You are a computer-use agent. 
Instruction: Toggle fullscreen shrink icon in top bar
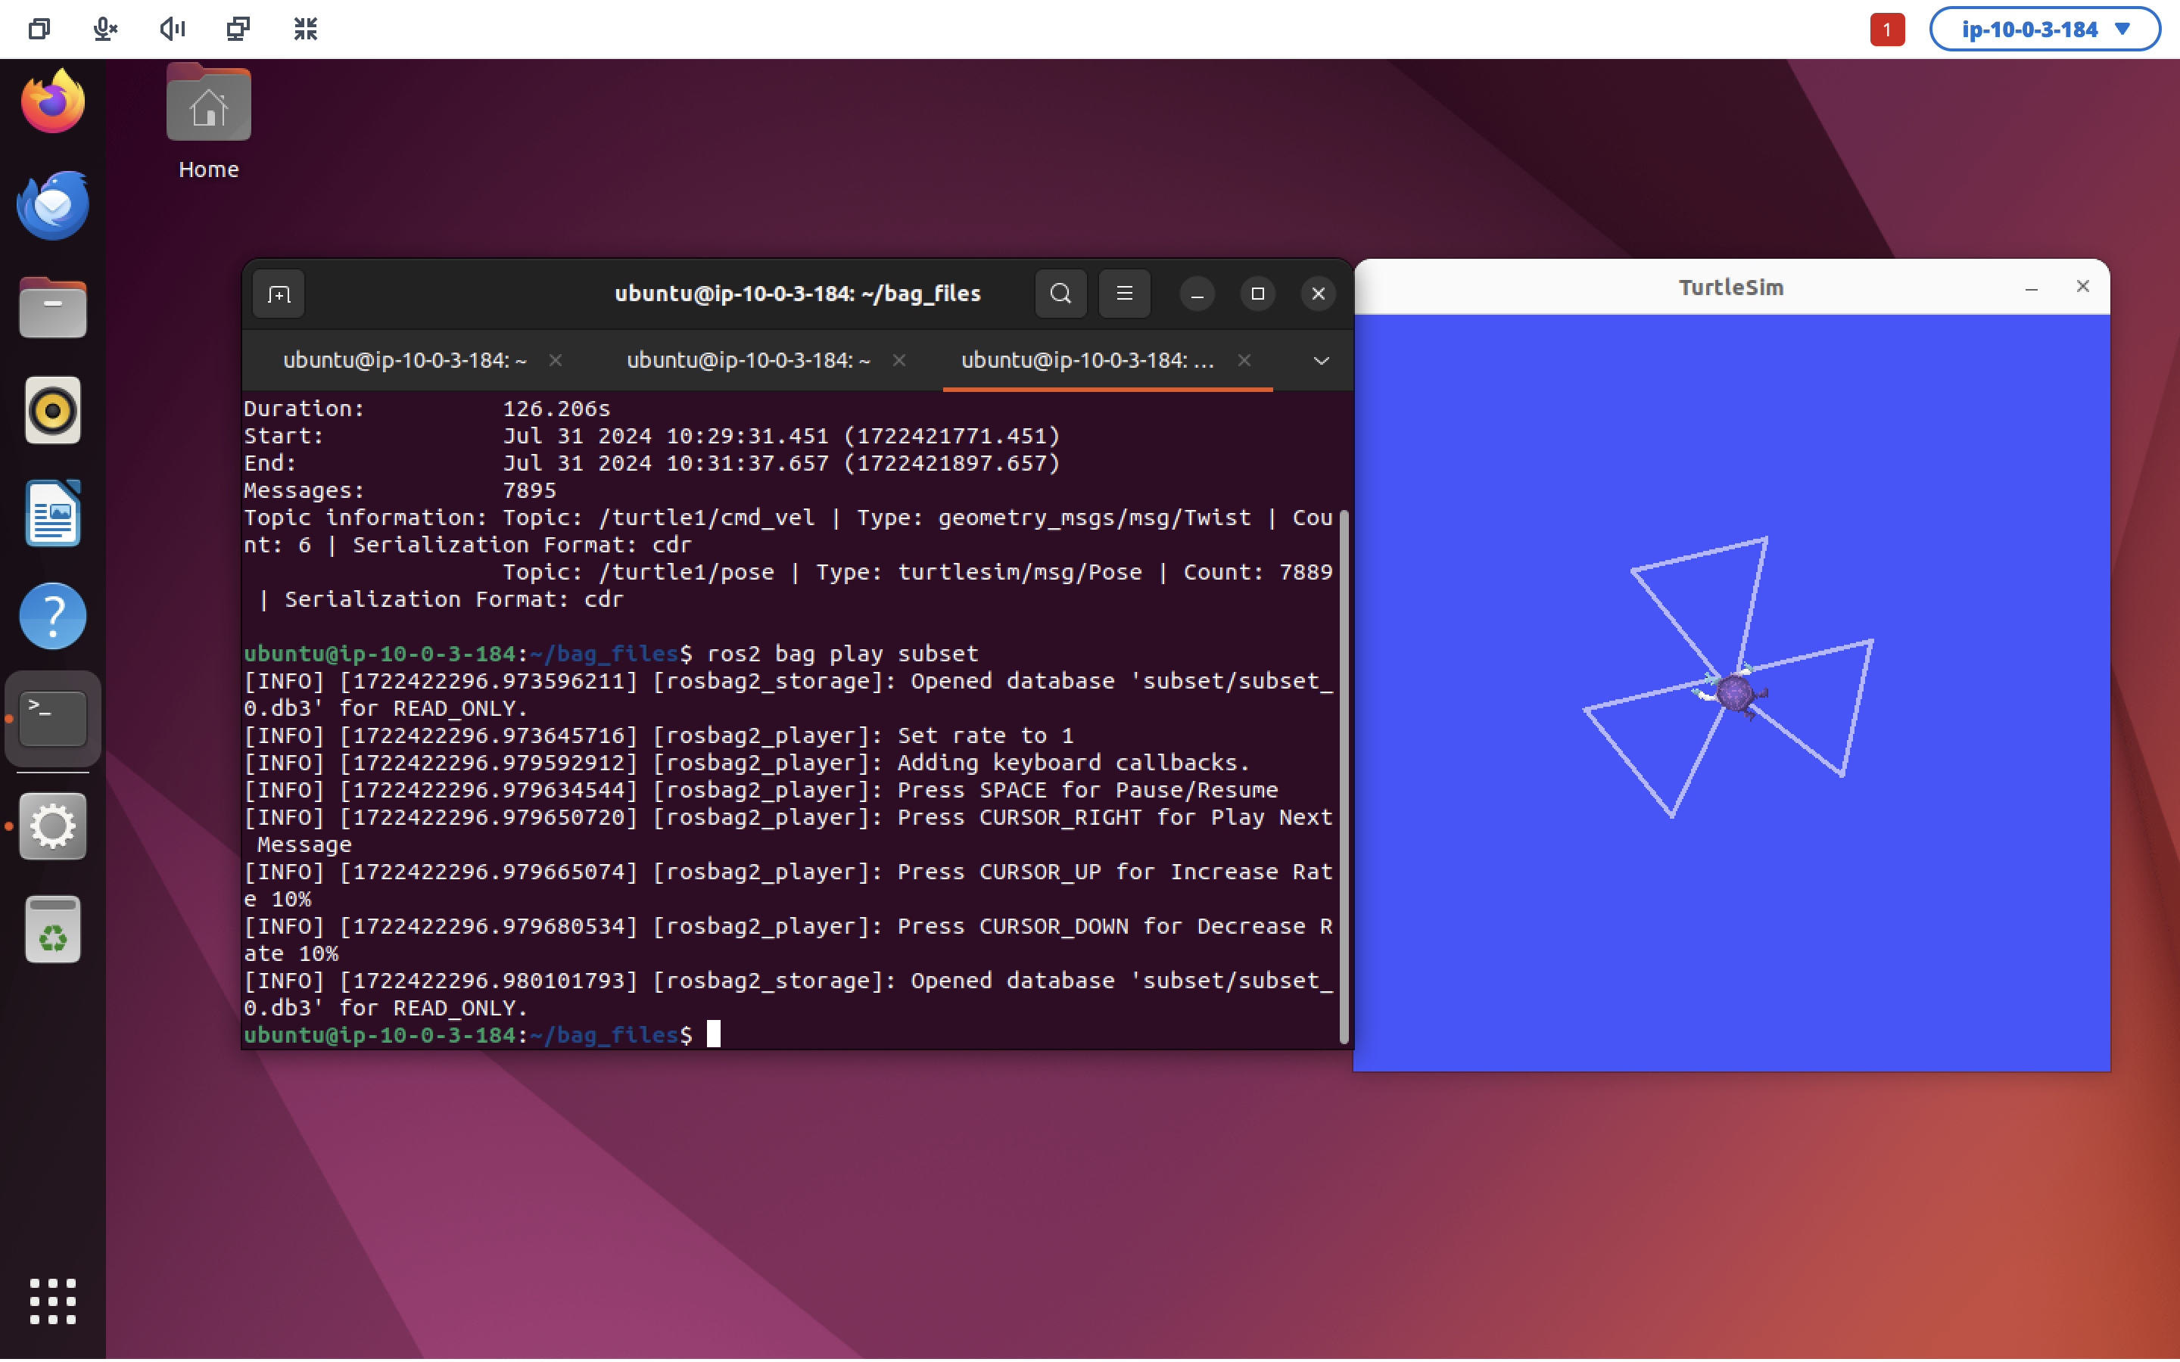305,29
